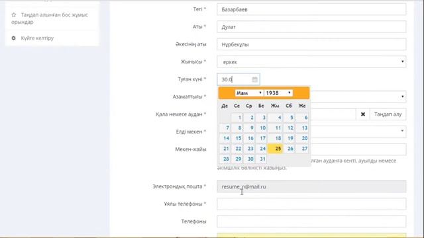Open the year dropdown showing 1938
Image resolution: width=424 pixels, height=238 pixels.
coord(278,93)
